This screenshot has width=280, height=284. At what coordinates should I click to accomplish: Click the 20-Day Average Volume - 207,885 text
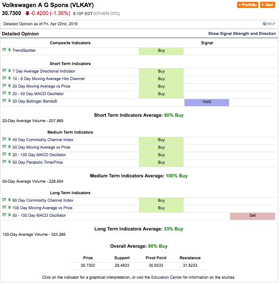click(x=33, y=121)
